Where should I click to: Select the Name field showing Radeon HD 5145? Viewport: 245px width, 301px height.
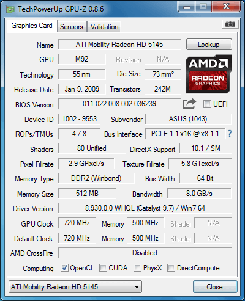(x=119, y=45)
